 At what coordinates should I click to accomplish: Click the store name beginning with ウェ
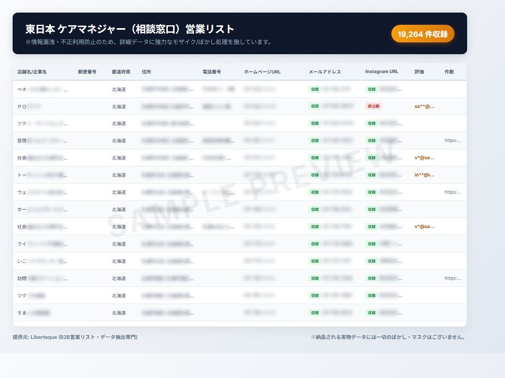[43, 193]
